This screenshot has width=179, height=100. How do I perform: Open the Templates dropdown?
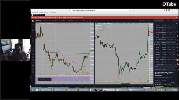pyautogui.click(x=71, y=21)
